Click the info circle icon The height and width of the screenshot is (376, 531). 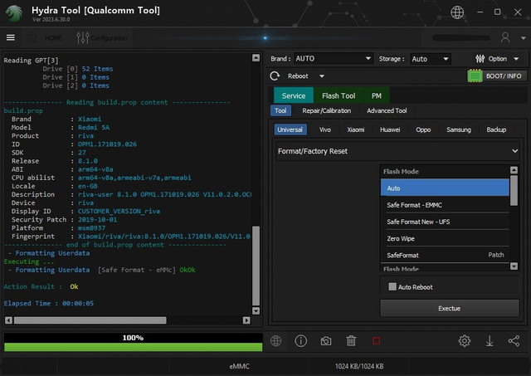[x=300, y=341]
